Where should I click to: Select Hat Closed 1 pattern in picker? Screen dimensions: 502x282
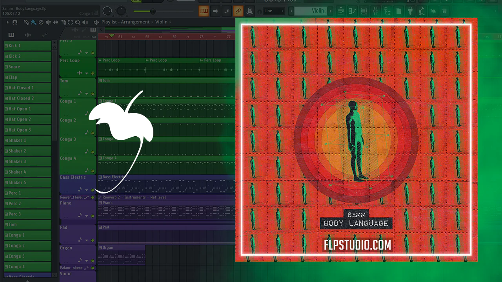pos(28,88)
